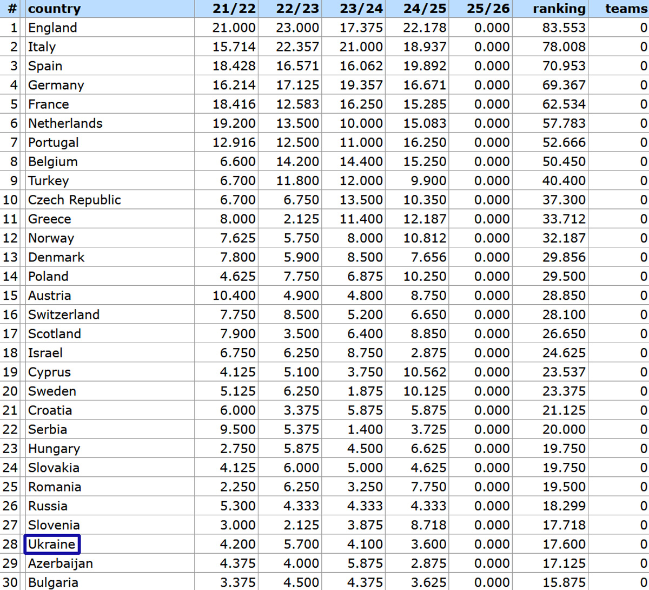This screenshot has width=649, height=590.
Task: Select England's ranking value 83.553
Action: click(x=564, y=28)
